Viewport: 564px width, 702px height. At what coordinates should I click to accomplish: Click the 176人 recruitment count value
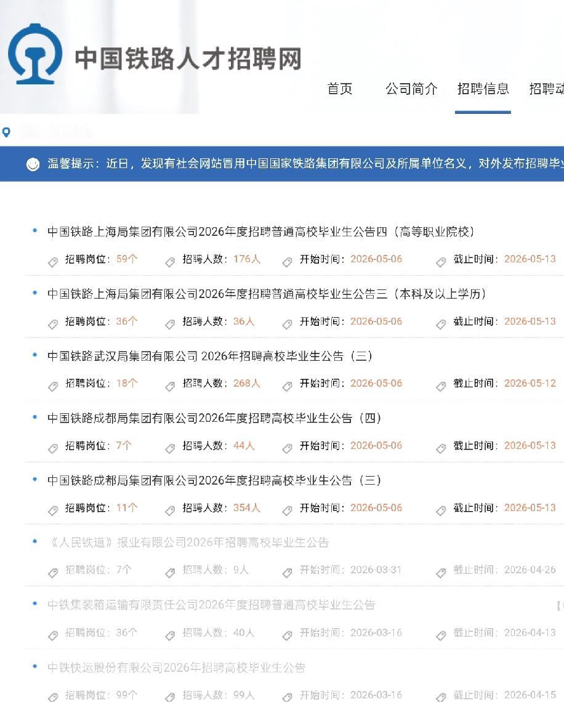pyautogui.click(x=247, y=259)
